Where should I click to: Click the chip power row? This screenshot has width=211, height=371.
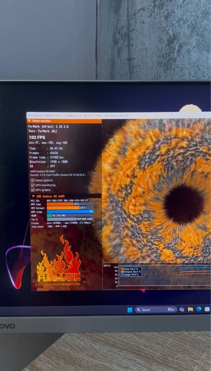49,226
